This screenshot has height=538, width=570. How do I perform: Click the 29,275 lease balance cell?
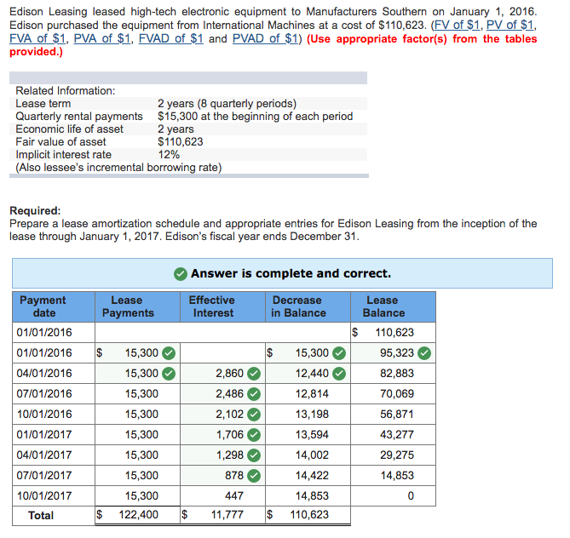[394, 455]
